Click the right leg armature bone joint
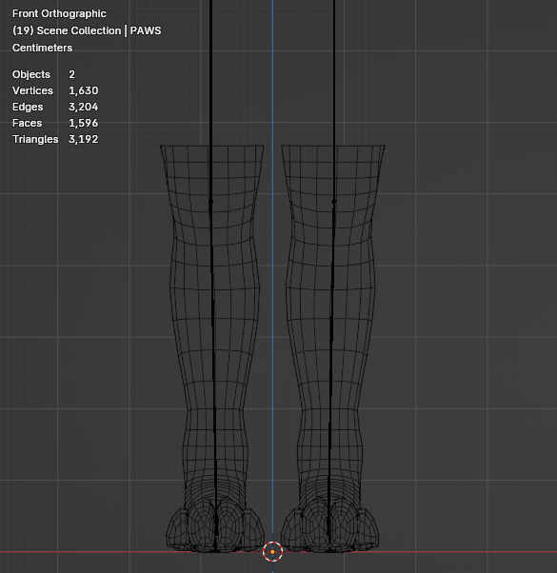 coord(333,201)
